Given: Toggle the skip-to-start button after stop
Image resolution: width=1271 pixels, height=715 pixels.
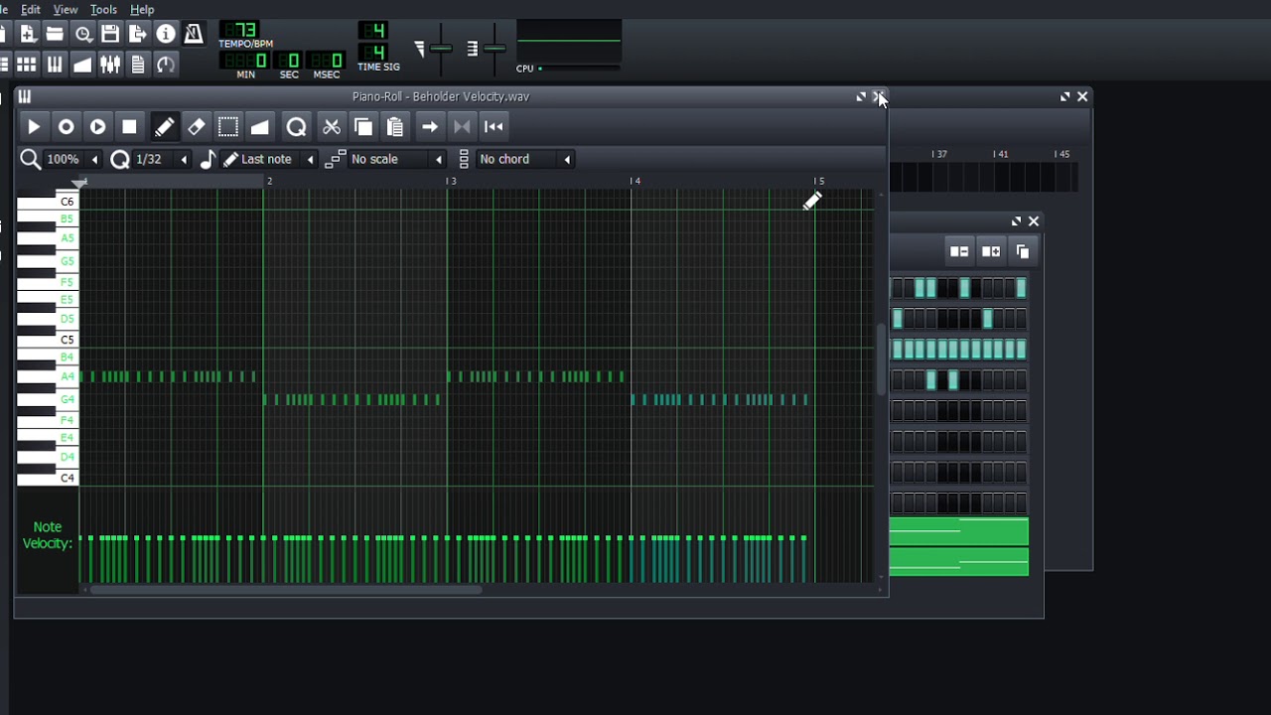Looking at the screenshot, I should (x=494, y=126).
